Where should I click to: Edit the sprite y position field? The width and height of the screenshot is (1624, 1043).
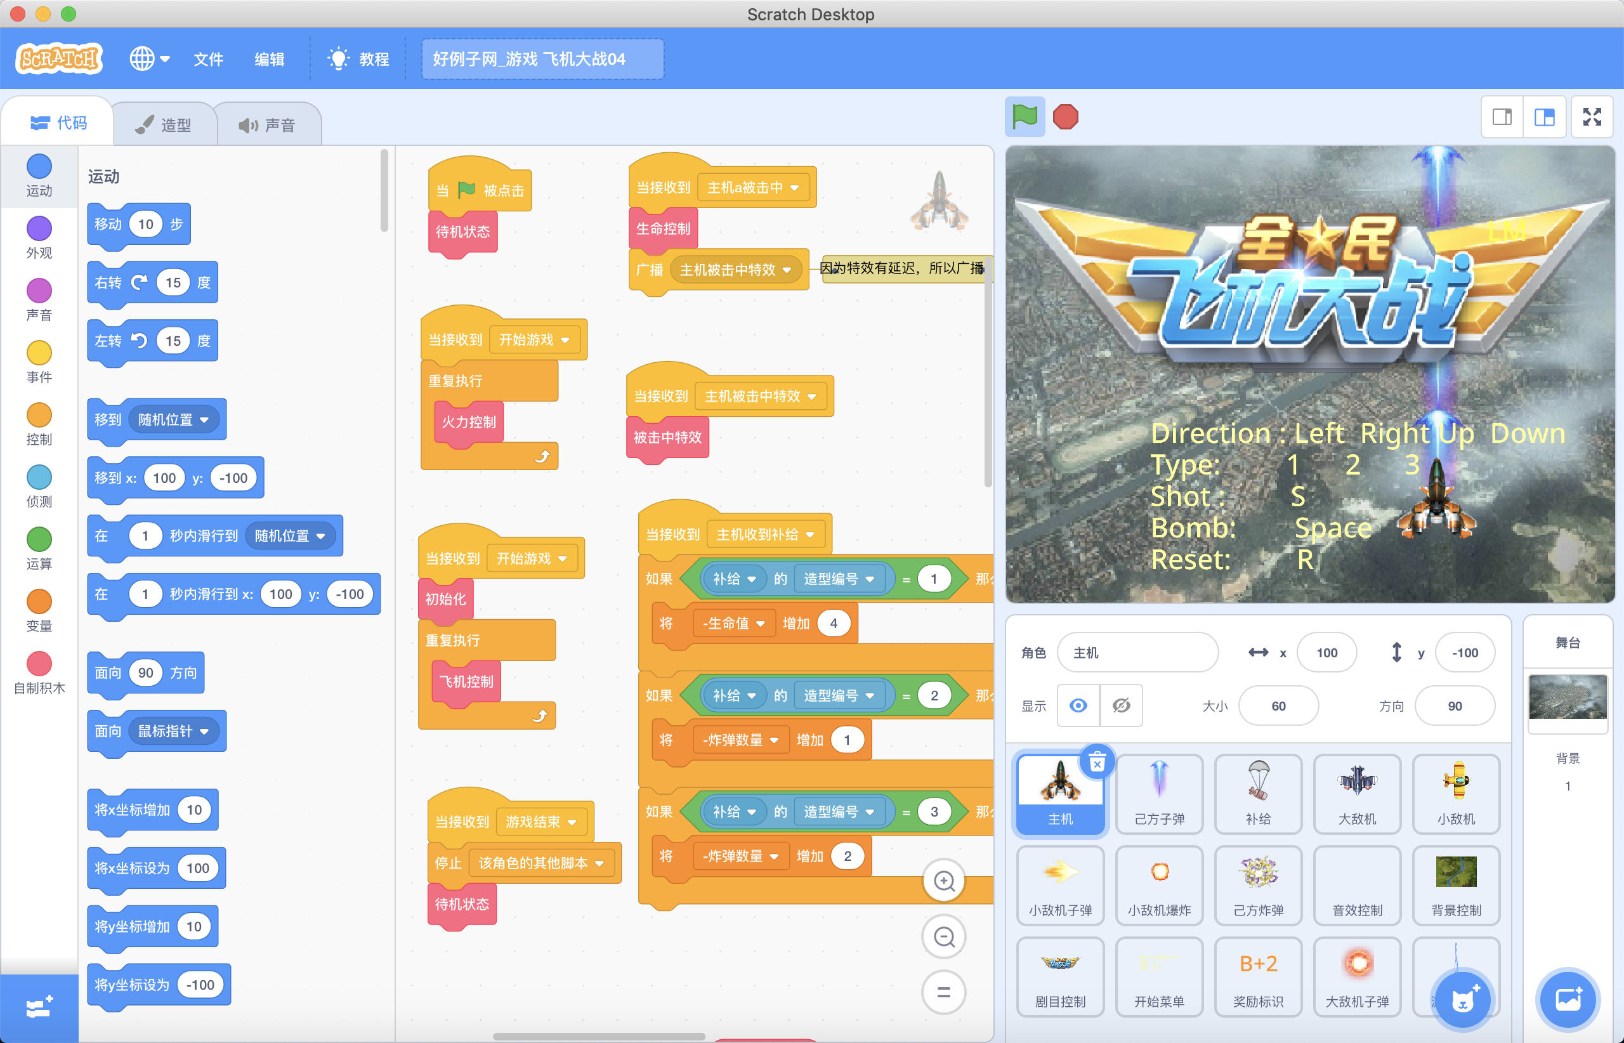(x=1465, y=652)
